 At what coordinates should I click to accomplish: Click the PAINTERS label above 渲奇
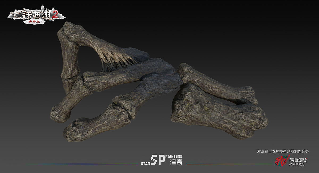[x=174, y=157]
